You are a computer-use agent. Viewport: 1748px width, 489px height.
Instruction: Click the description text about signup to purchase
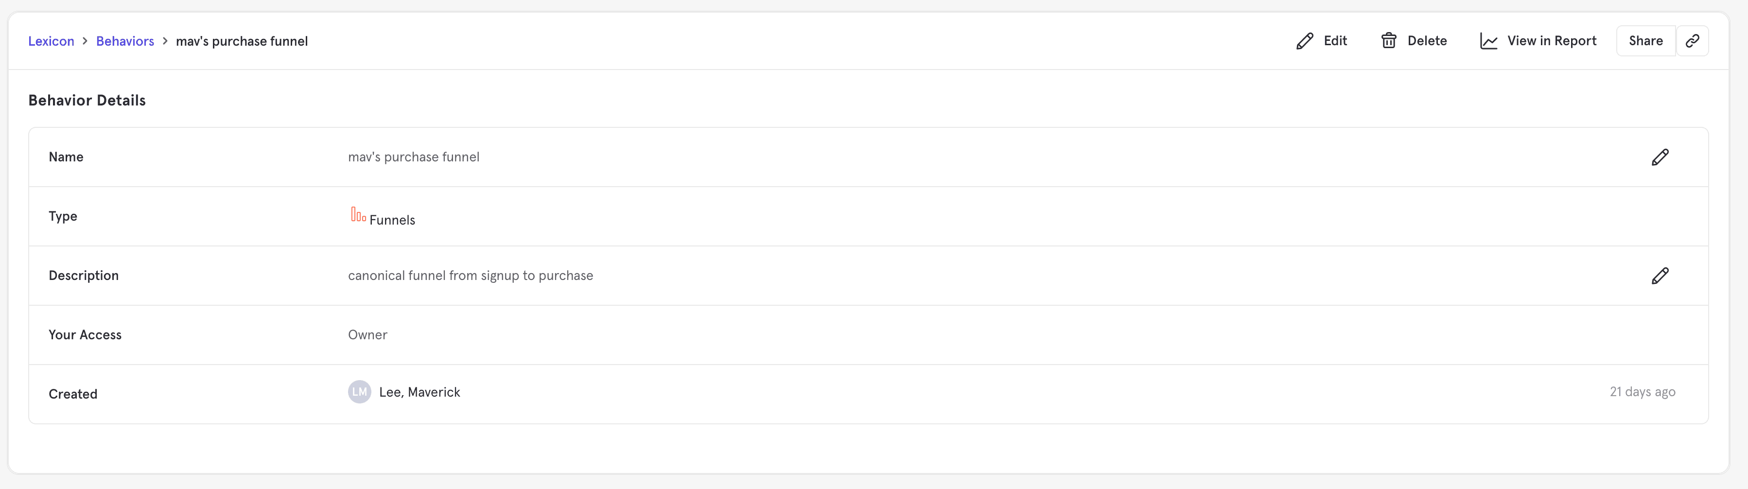coord(470,276)
